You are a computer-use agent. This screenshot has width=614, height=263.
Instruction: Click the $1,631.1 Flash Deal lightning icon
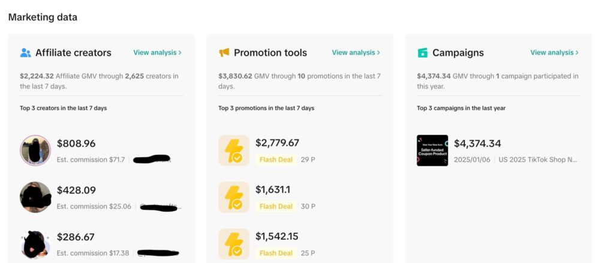coord(234,198)
